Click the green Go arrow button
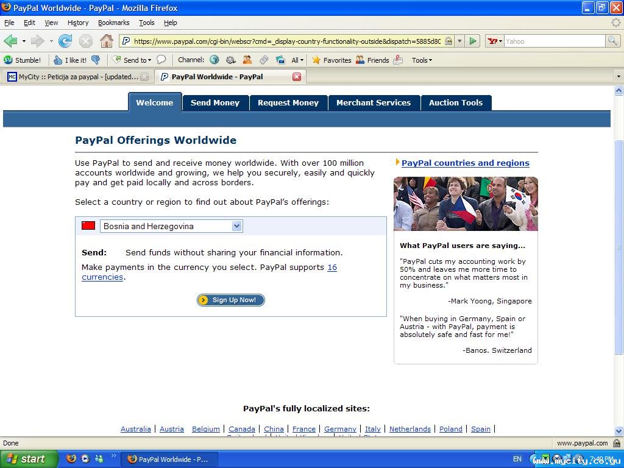The image size is (624, 468). click(473, 41)
